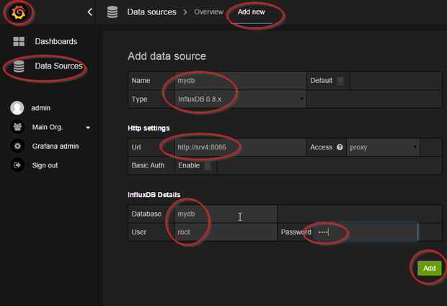
Task: Enable the Basic Auth checkbox
Action: (208, 166)
